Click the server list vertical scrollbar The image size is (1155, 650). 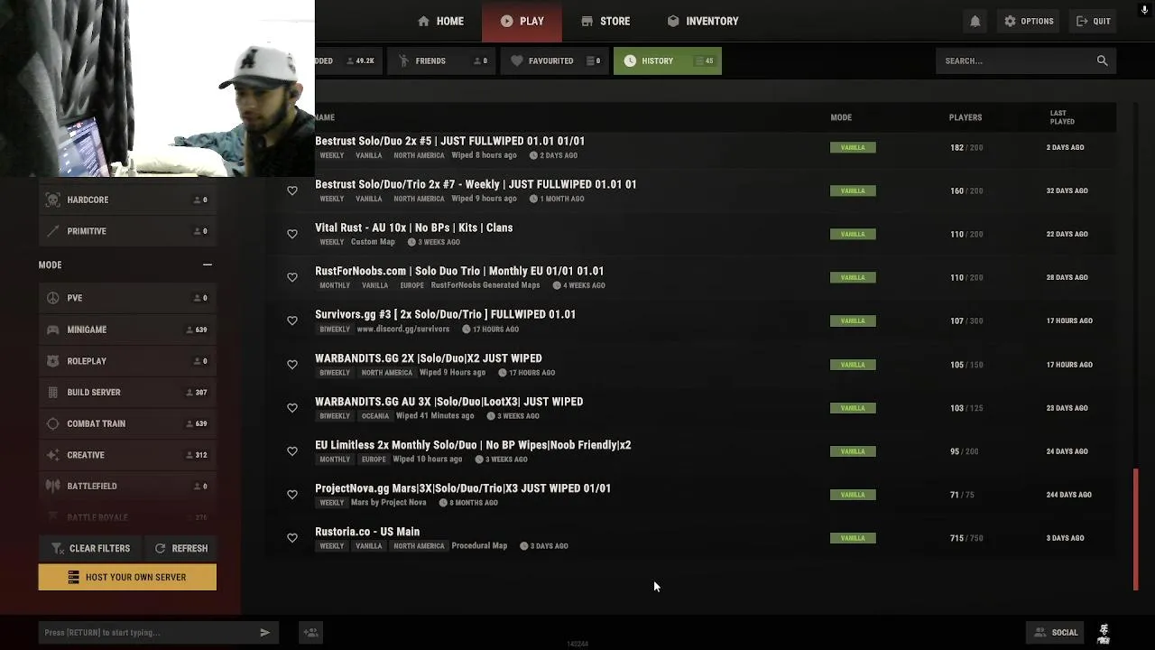click(x=1136, y=529)
